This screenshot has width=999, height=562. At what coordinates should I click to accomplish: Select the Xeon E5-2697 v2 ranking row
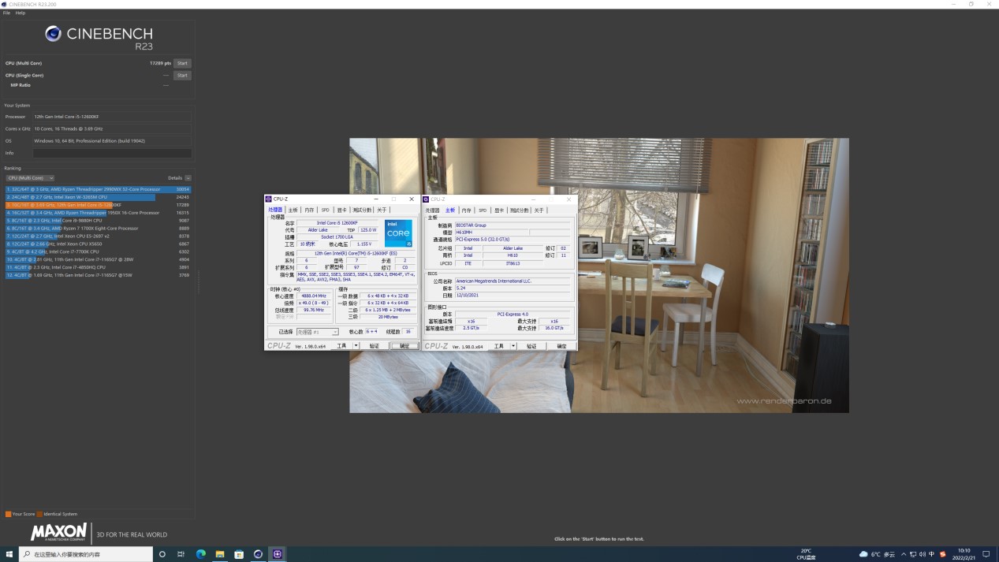coord(98,236)
